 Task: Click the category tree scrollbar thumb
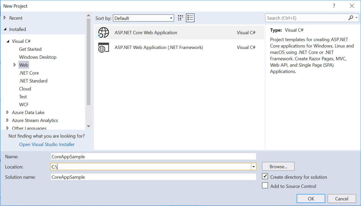pos(88,62)
